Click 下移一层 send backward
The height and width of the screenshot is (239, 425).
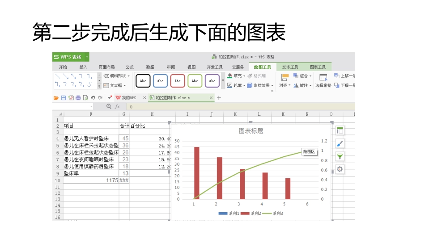click(x=344, y=85)
